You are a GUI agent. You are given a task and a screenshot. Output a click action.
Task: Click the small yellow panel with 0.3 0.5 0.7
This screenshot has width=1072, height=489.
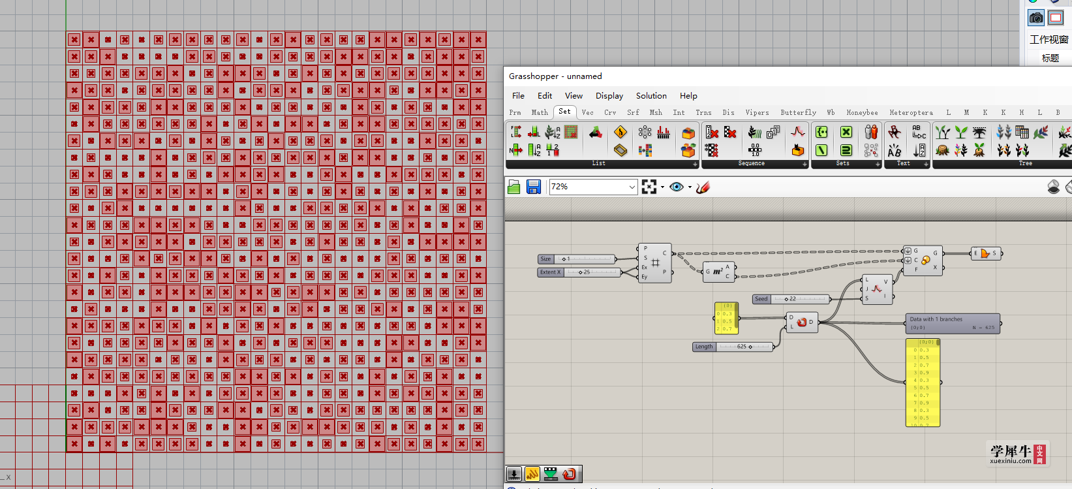[726, 318]
